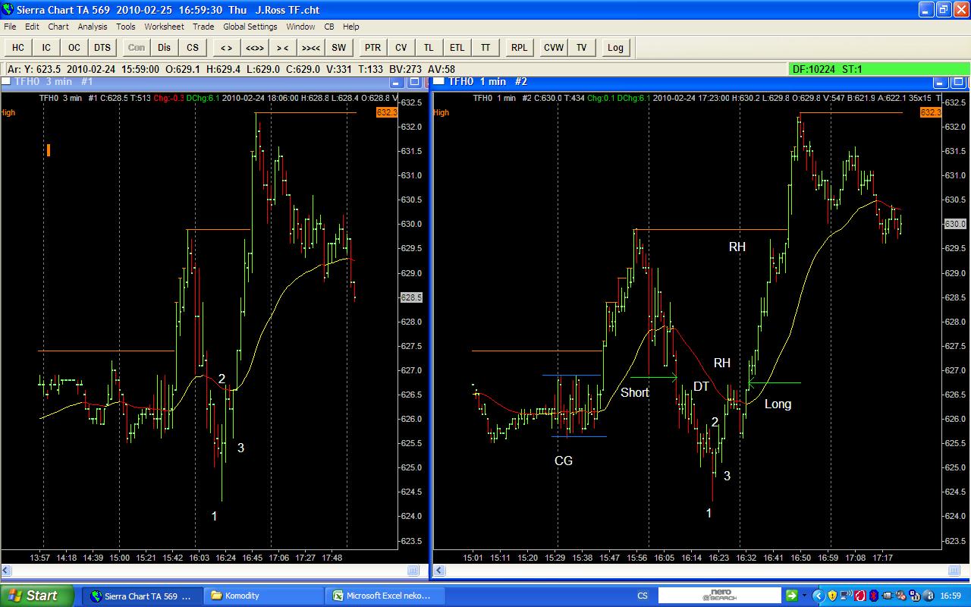The image size is (971, 607).
Task: Click the '>><<' compress more button
Action: point(310,47)
